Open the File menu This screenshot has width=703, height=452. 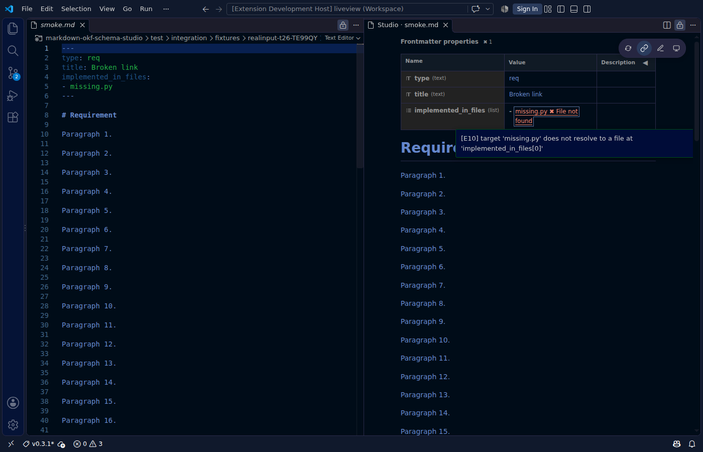pyautogui.click(x=27, y=9)
